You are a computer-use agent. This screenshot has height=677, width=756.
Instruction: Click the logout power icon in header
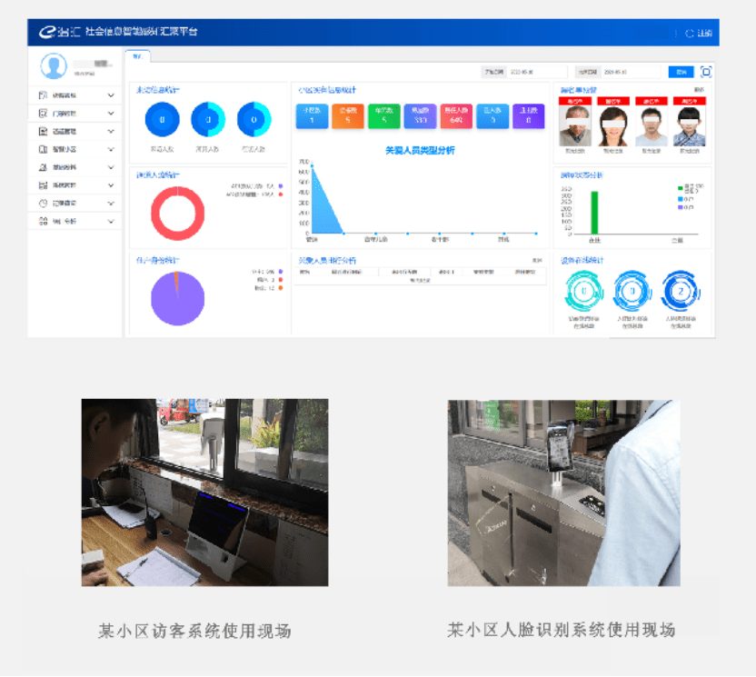click(690, 34)
